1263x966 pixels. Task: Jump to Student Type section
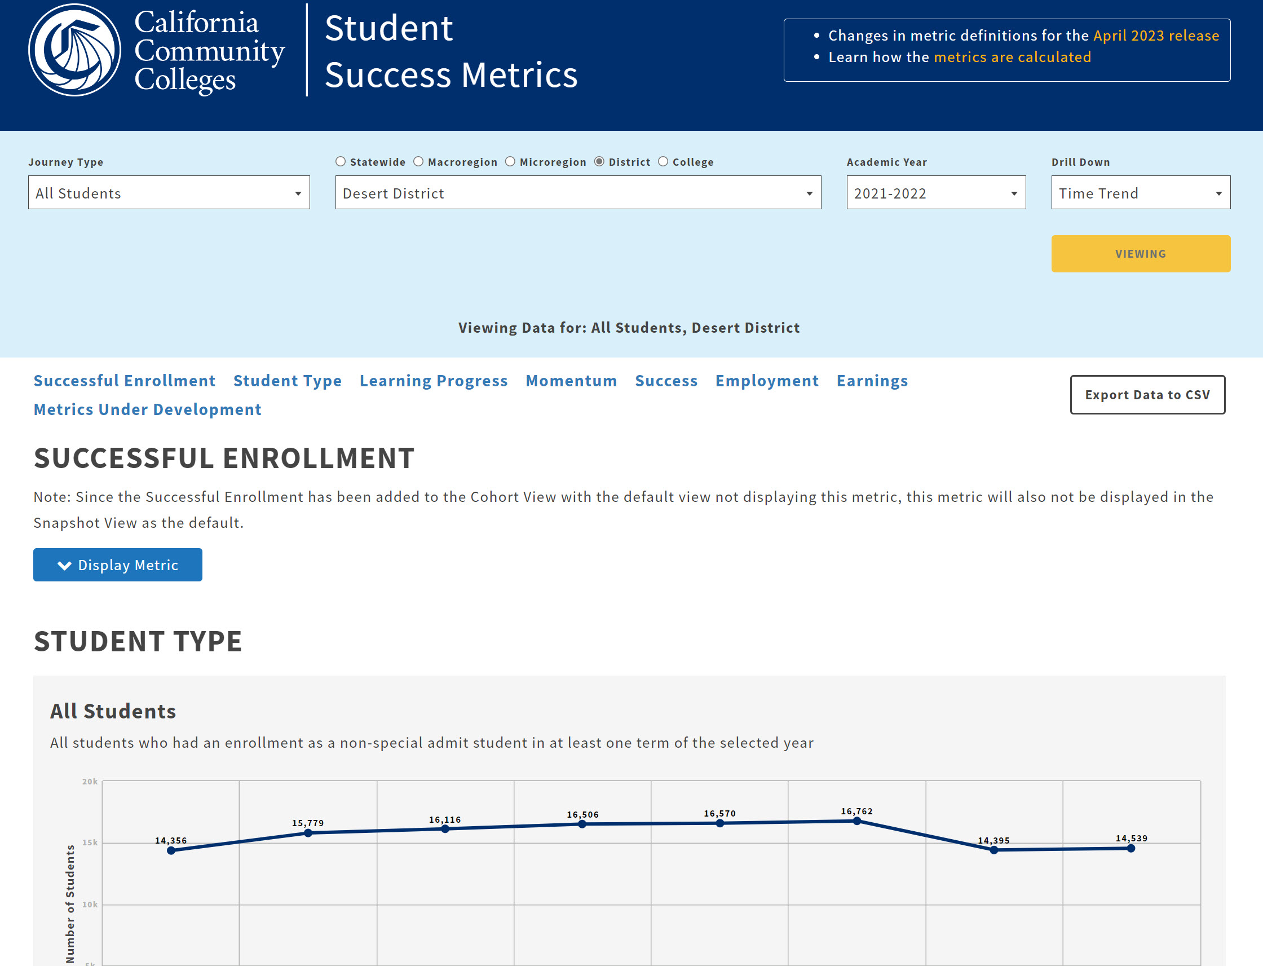click(x=288, y=381)
